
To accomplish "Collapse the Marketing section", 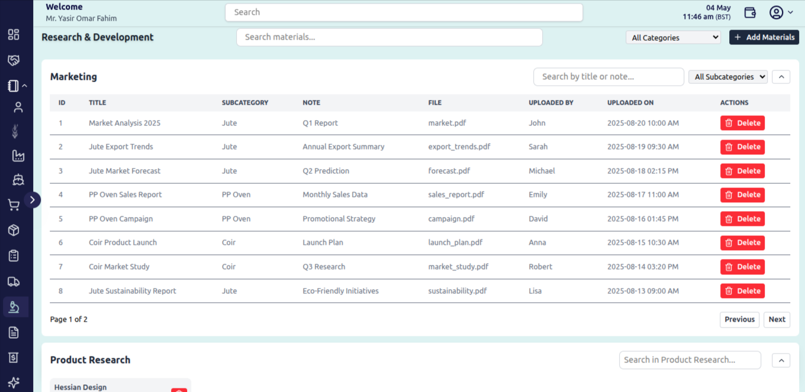I will pyautogui.click(x=781, y=77).
